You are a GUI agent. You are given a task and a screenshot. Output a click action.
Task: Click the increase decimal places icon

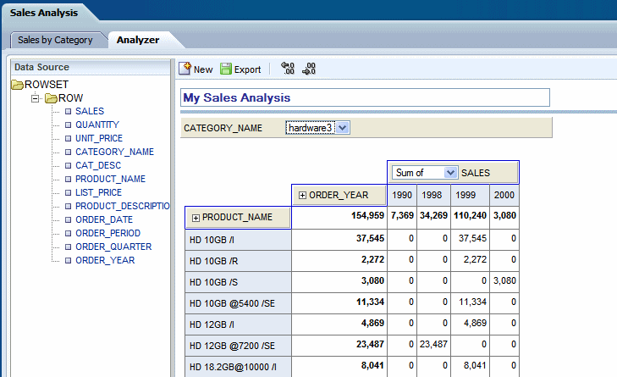287,69
